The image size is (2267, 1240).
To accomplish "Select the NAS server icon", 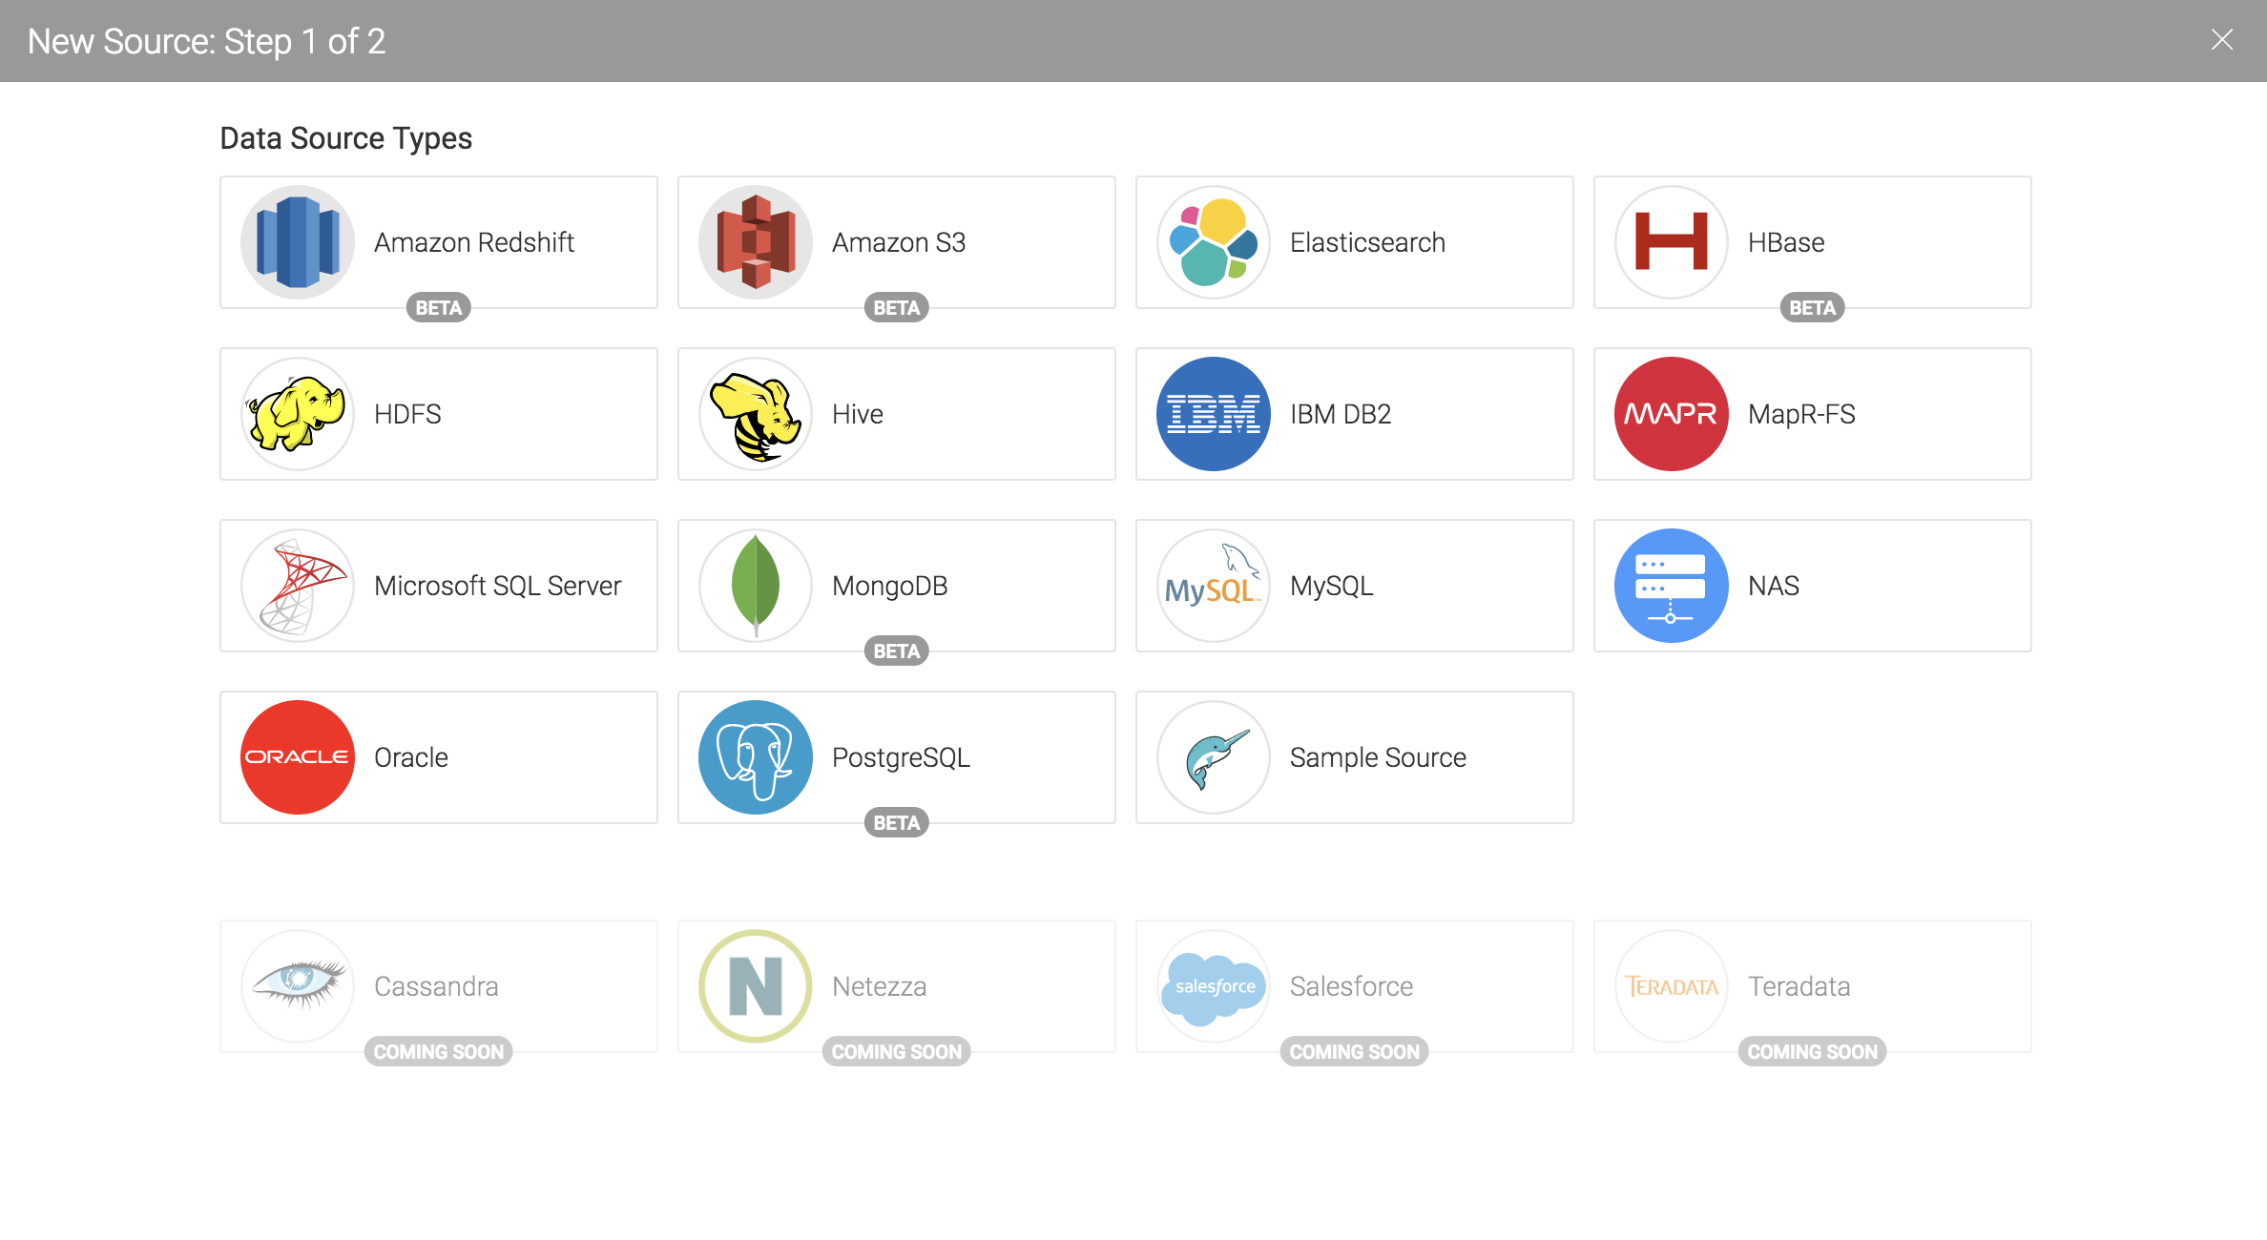I will tap(1672, 586).
